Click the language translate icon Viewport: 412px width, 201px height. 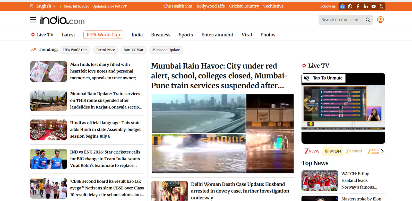[32, 6]
